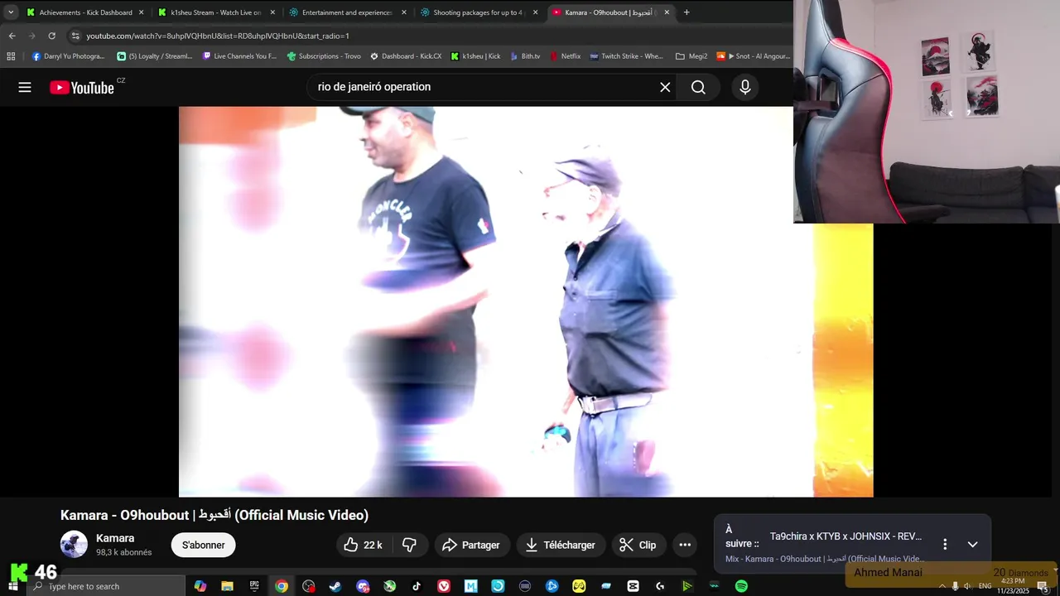Open Netflix bookmark
This screenshot has height=596, width=1060.
[x=565, y=56]
